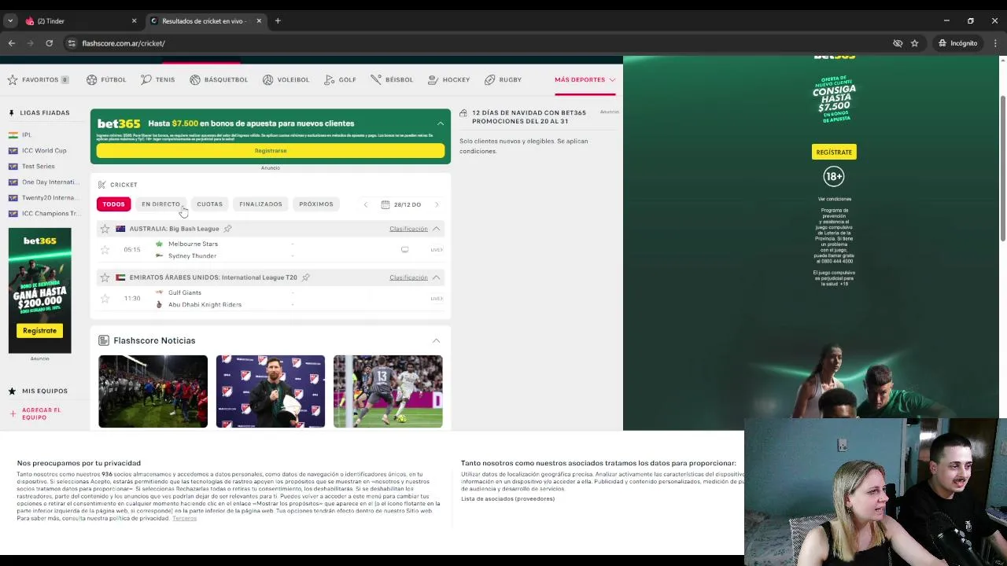Open Messi MLS news thumbnail

pos(271,391)
